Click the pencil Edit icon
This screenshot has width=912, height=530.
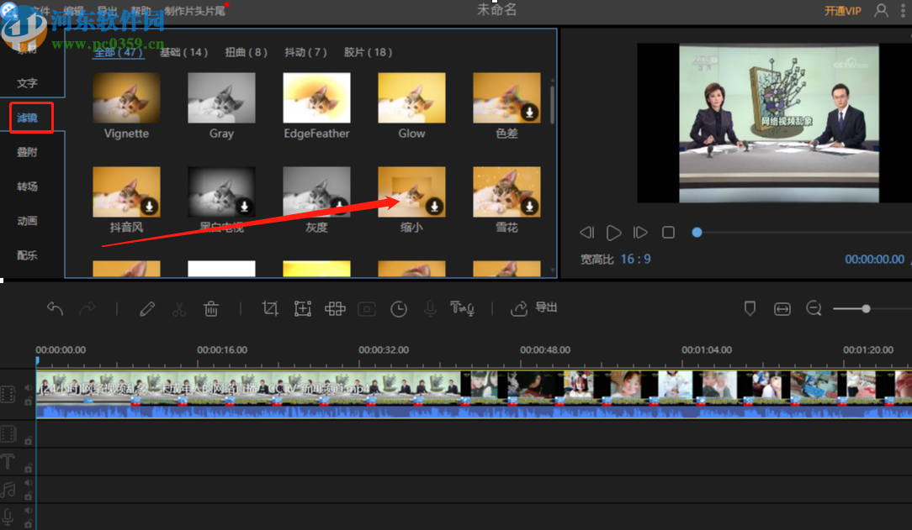point(147,309)
